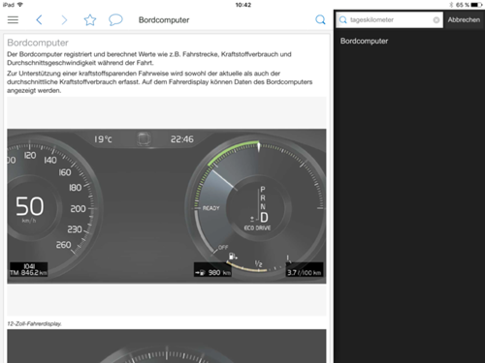This screenshot has height=363, width=485.
Task: Go back with the left arrow
Action: pyautogui.click(x=39, y=20)
